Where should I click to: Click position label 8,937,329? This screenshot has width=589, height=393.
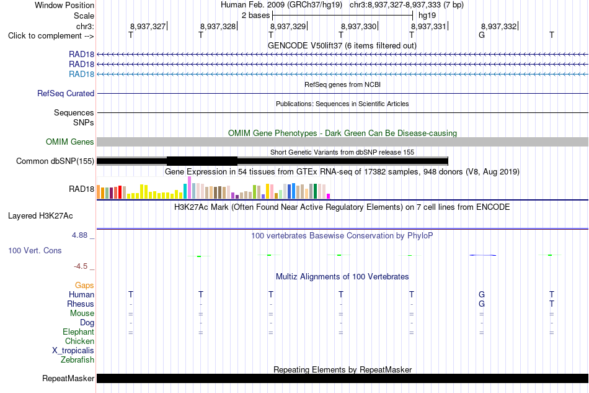coord(288,26)
